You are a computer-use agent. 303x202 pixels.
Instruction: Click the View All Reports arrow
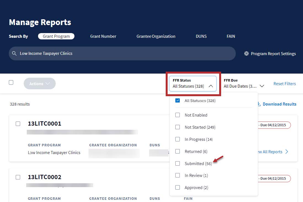(x=287, y=152)
